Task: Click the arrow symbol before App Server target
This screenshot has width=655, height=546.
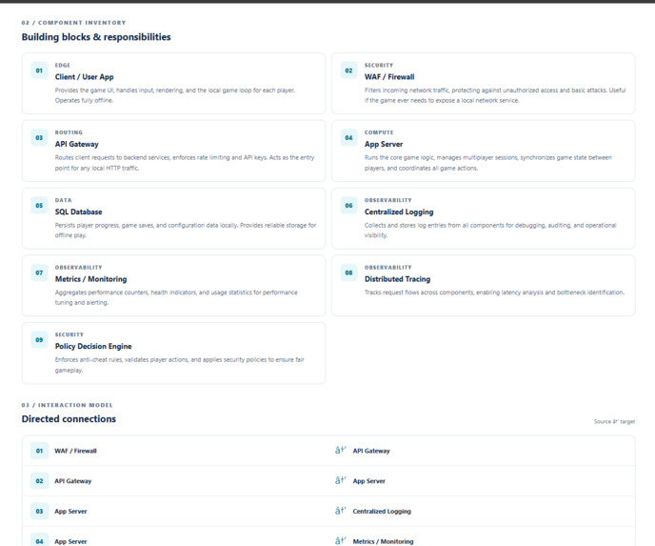Action: pos(341,480)
